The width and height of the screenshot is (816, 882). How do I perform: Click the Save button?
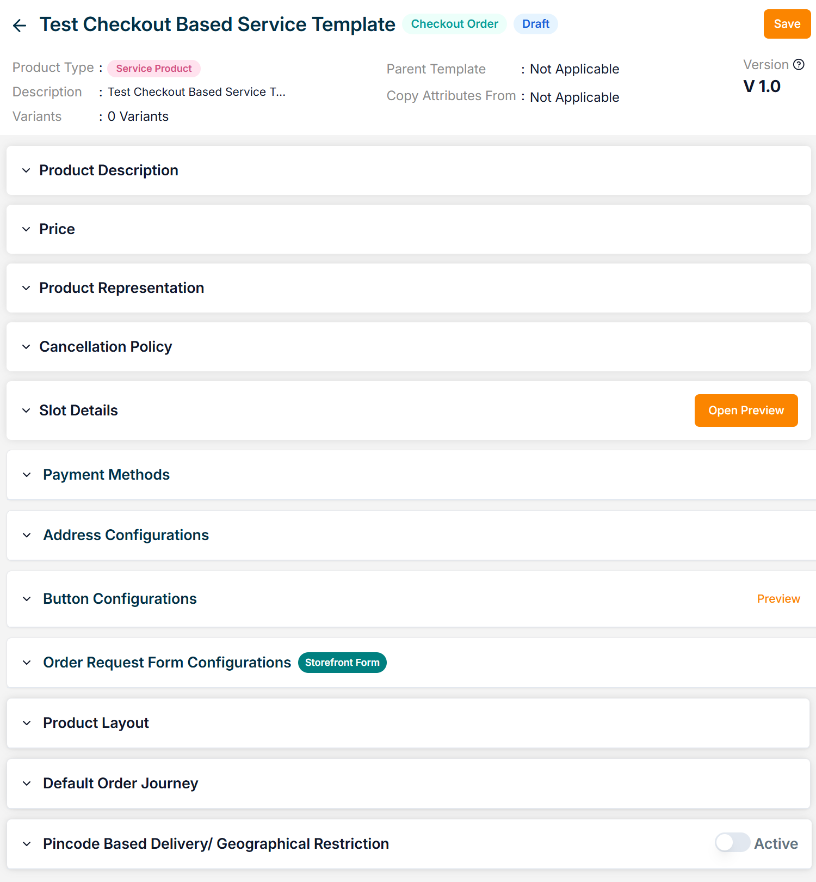point(787,24)
